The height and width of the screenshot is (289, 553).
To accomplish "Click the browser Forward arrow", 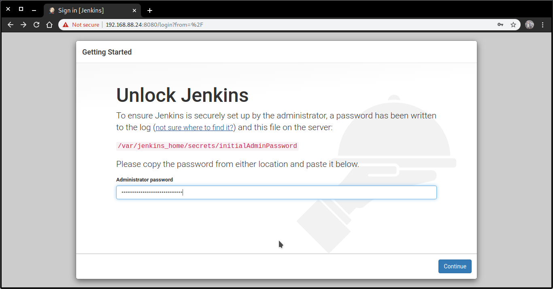I will tap(23, 25).
